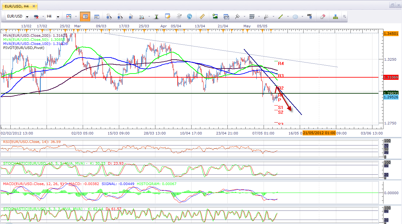402x224 pixels.
Task: Select the Fibonacci levels tool
Action: (252, 16)
